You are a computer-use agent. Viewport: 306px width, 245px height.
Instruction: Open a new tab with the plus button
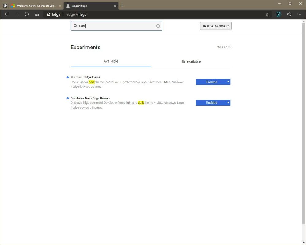(122, 6)
